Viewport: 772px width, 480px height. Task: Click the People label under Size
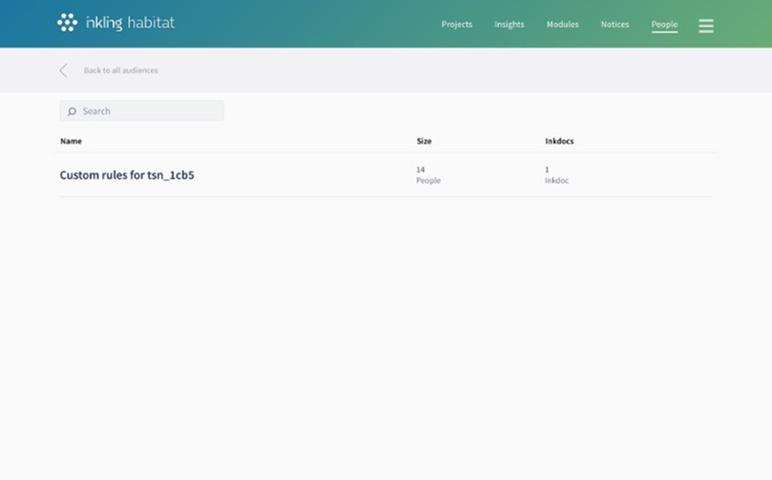[428, 181]
